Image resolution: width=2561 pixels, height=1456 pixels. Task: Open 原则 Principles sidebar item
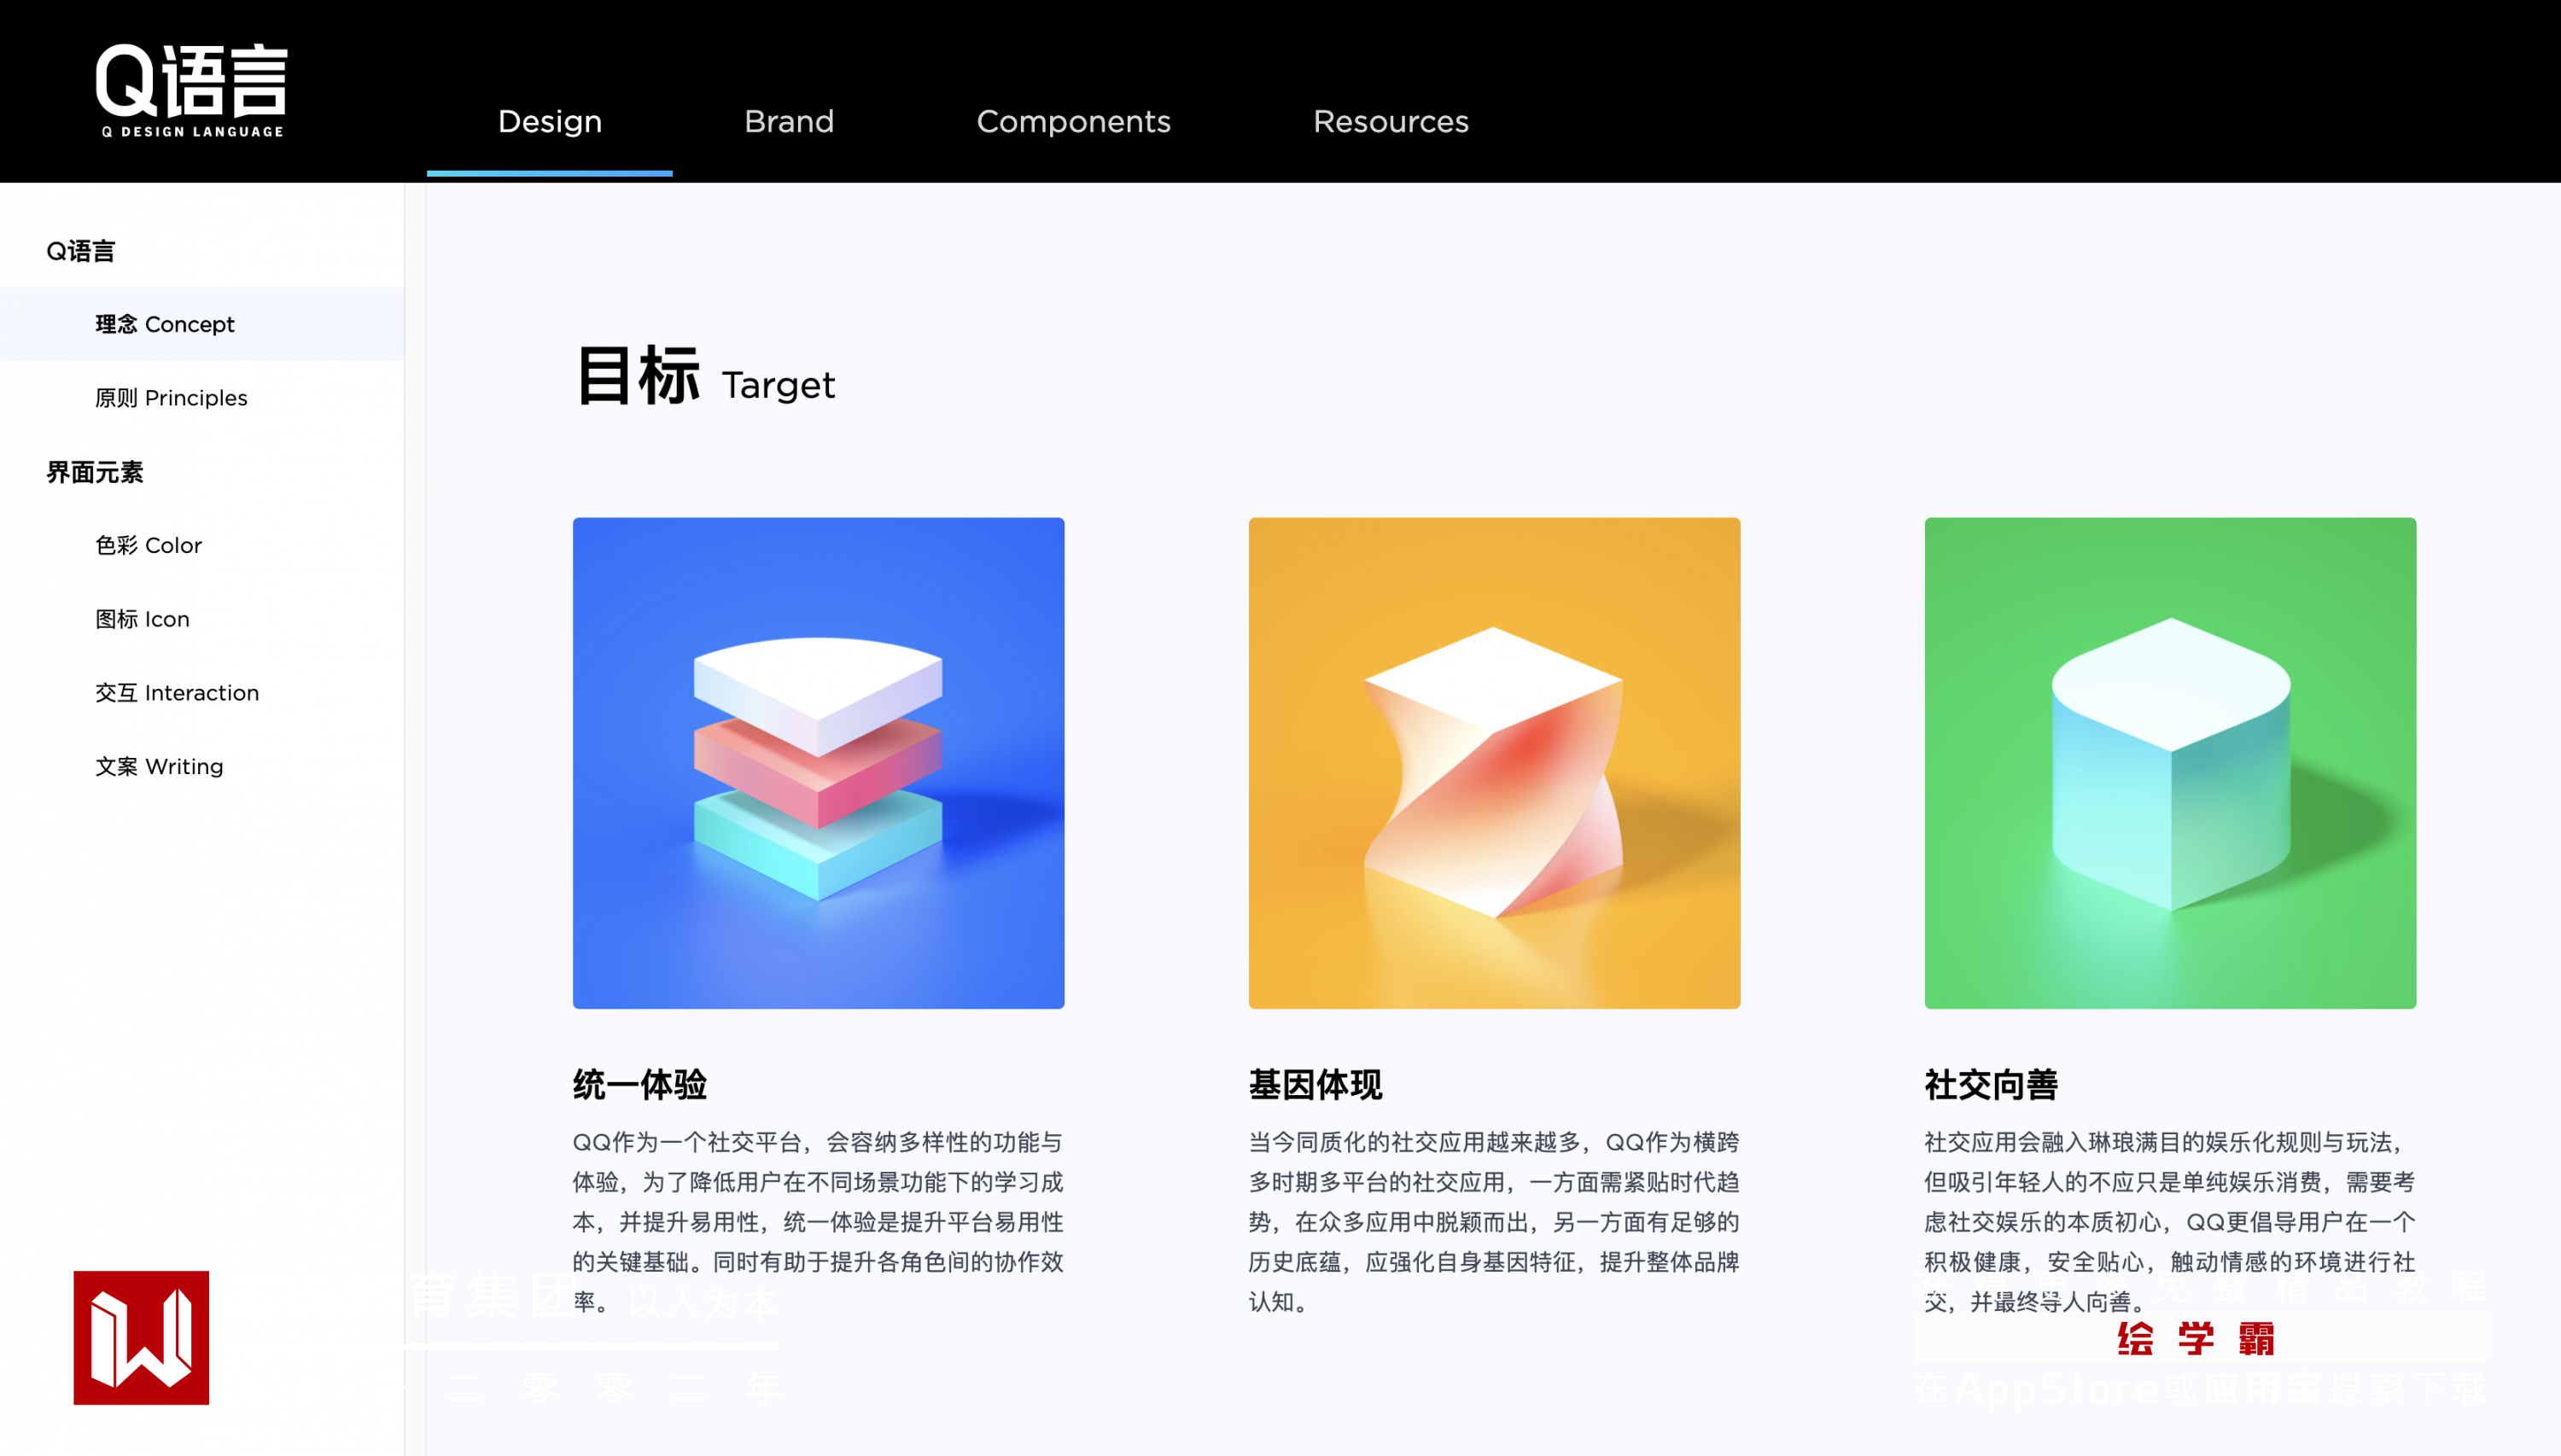(171, 398)
